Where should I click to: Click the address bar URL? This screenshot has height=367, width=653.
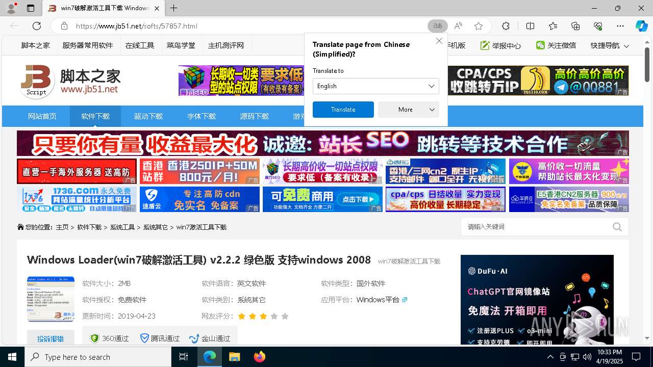[137, 26]
